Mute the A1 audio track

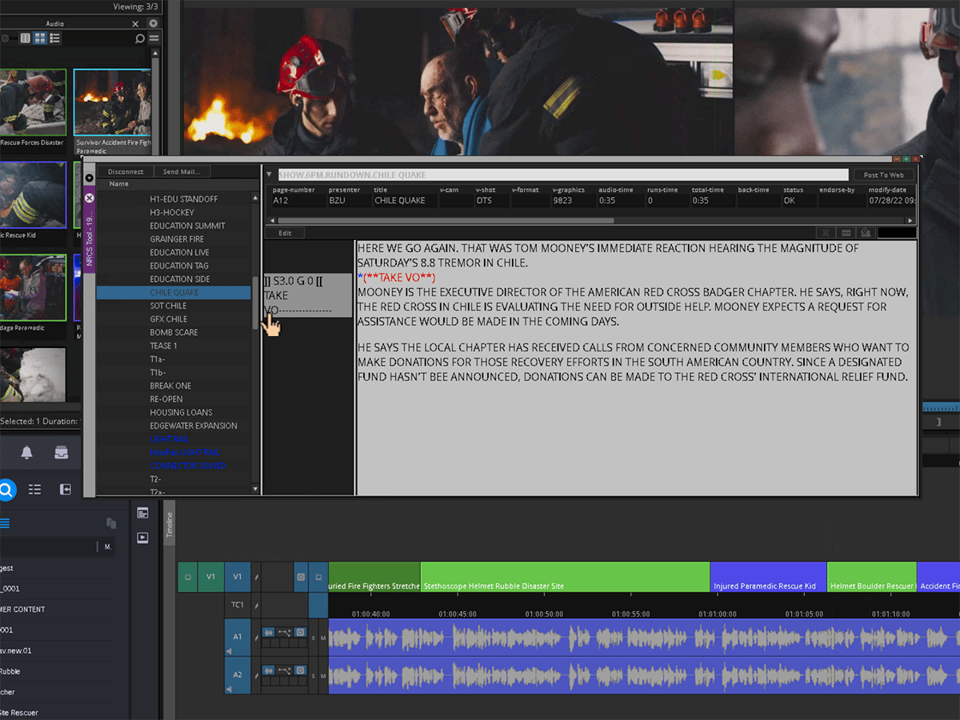tap(323, 638)
